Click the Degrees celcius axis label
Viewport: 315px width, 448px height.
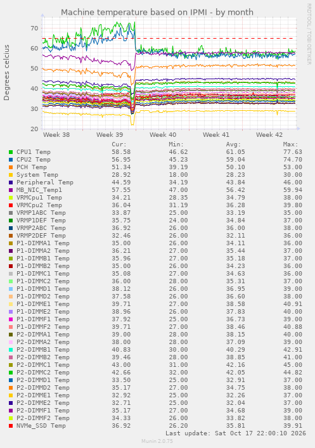coord(6,73)
